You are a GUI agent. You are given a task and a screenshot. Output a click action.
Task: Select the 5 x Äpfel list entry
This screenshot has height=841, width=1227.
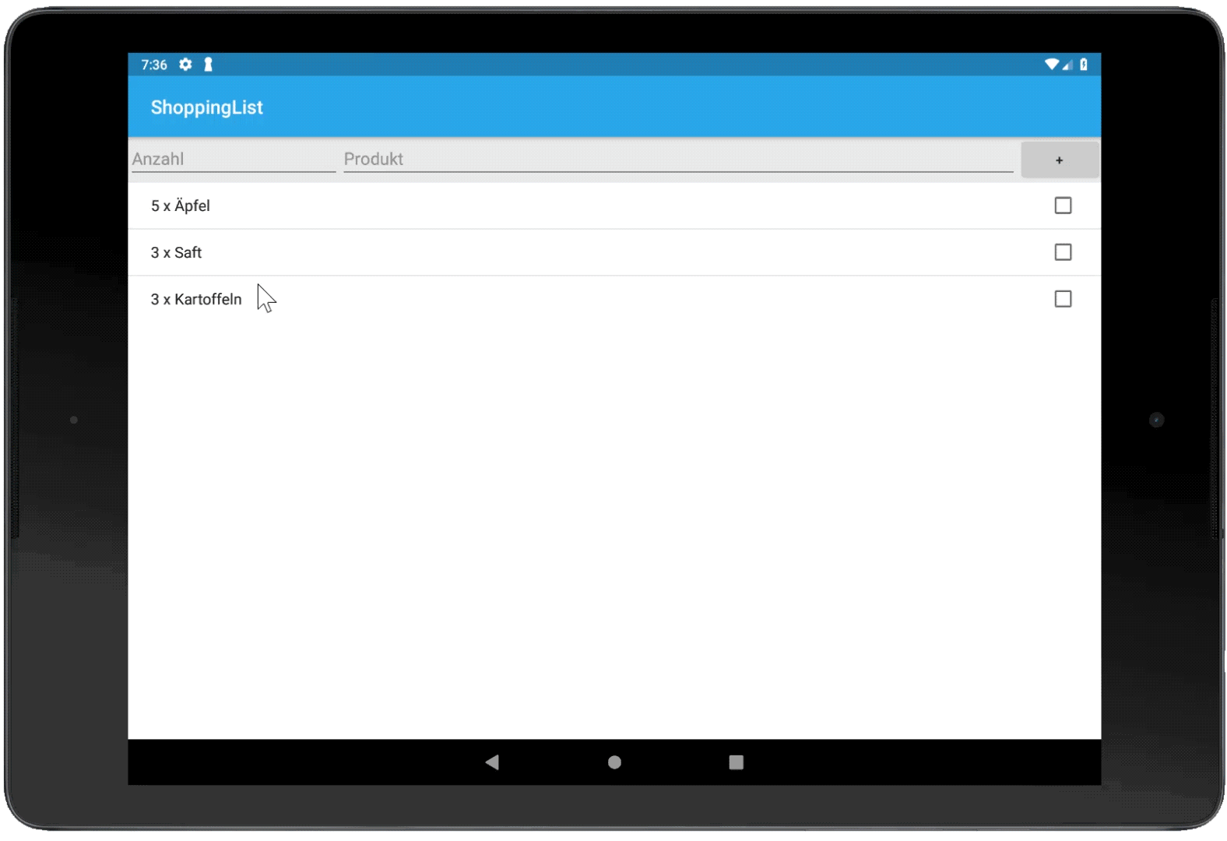(614, 206)
